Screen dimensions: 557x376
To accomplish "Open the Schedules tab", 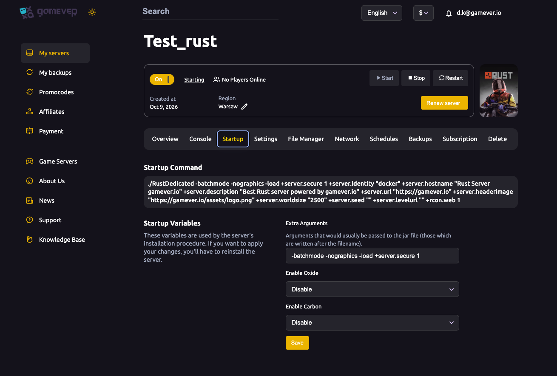I will (x=384, y=139).
